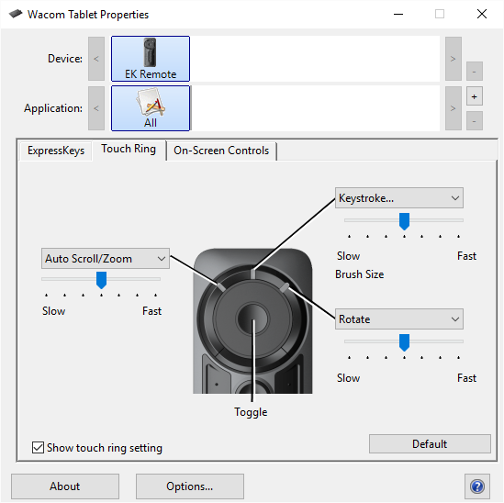Click the Default button
The width and height of the screenshot is (504, 503).
430,444
